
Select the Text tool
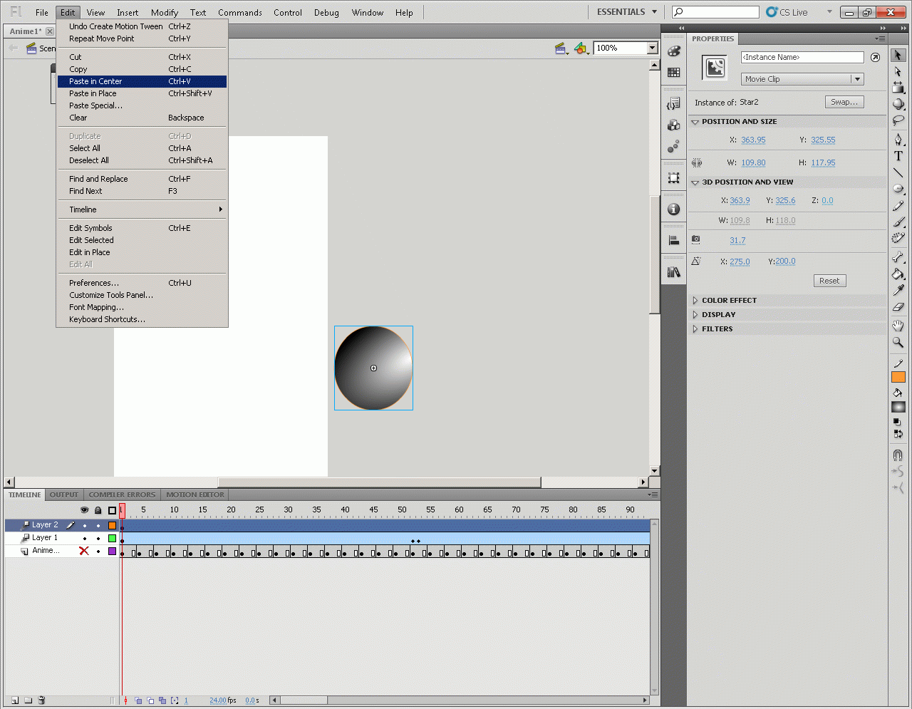[898, 156]
